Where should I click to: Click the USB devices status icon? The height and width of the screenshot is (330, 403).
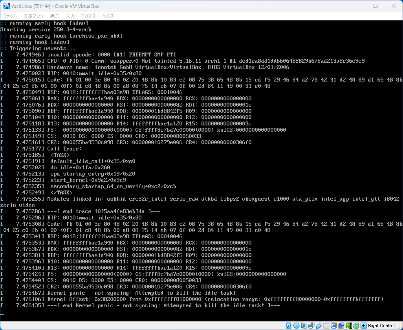[319, 326]
